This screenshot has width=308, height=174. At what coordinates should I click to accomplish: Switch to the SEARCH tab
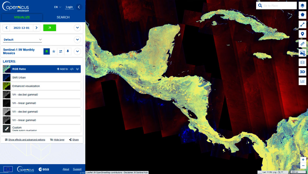pos(63,17)
